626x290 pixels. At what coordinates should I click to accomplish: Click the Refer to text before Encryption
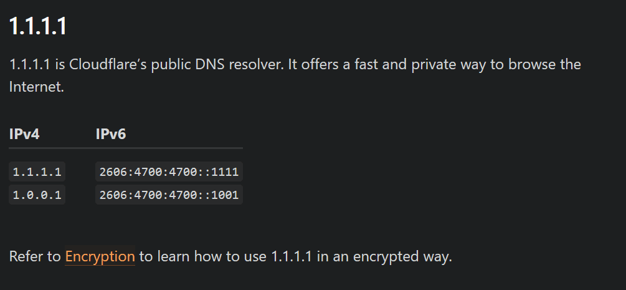click(35, 256)
